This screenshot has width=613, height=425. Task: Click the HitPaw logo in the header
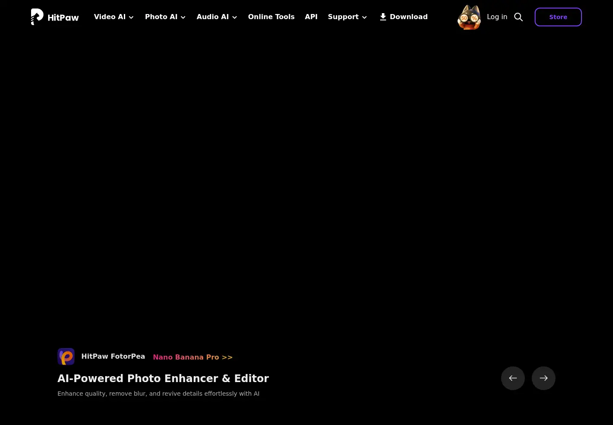pos(55,17)
